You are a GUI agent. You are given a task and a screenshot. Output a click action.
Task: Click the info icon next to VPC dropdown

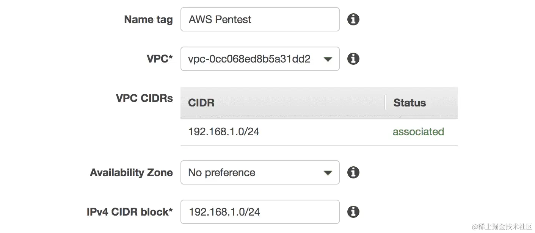pos(353,59)
